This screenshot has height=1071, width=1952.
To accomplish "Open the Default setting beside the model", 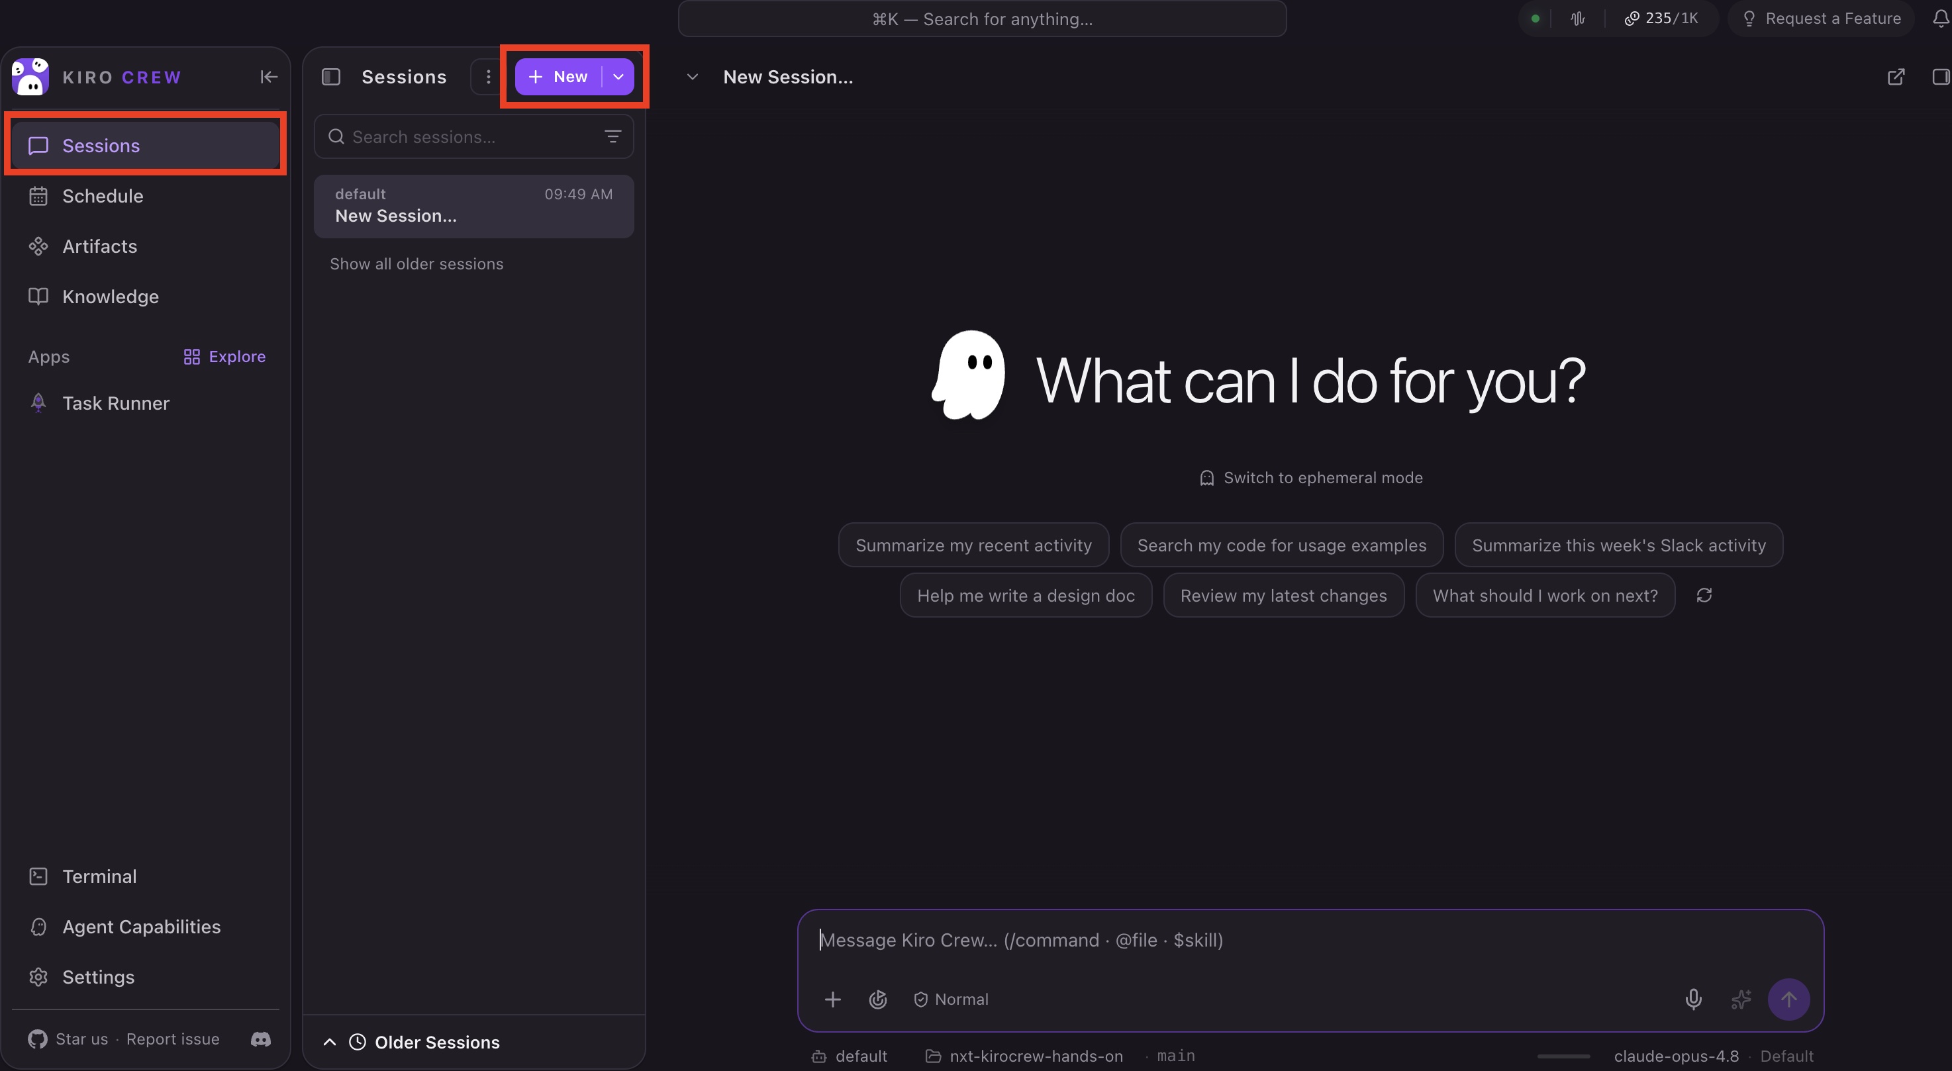I will click(1787, 1056).
